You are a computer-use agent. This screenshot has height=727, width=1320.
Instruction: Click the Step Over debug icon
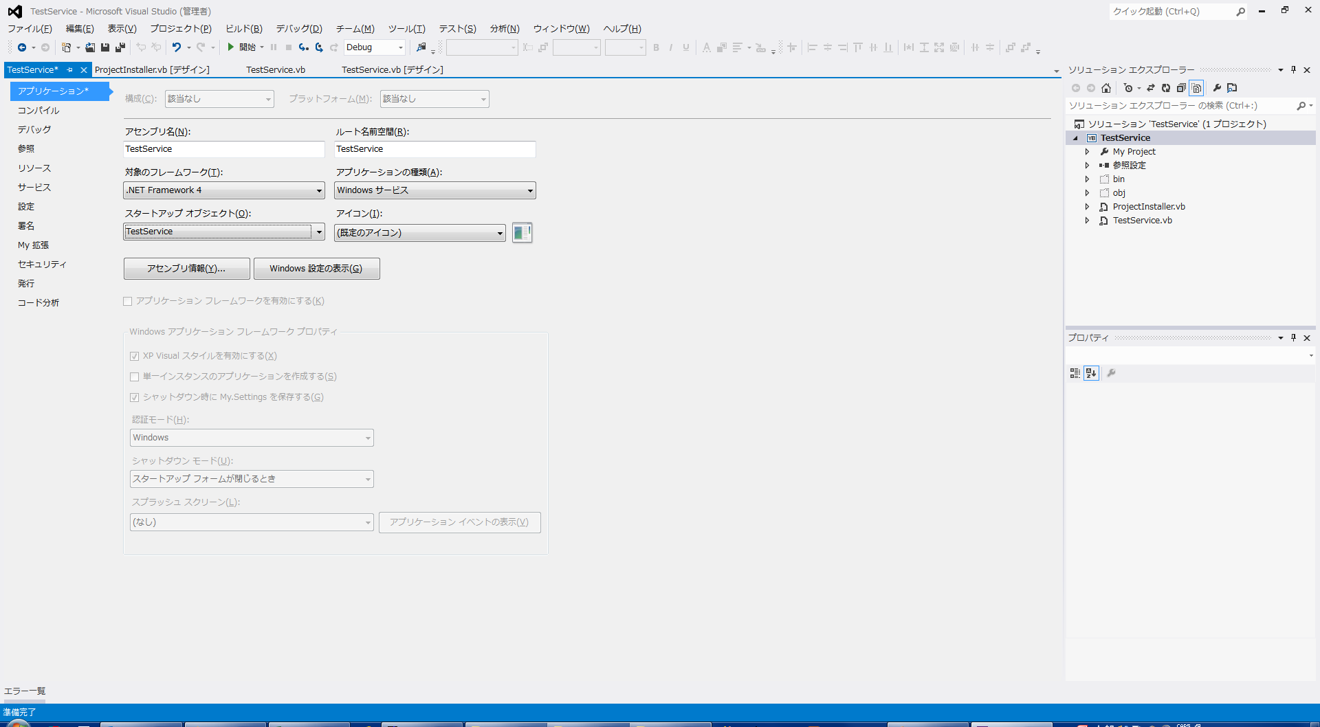[x=319, y=47]
